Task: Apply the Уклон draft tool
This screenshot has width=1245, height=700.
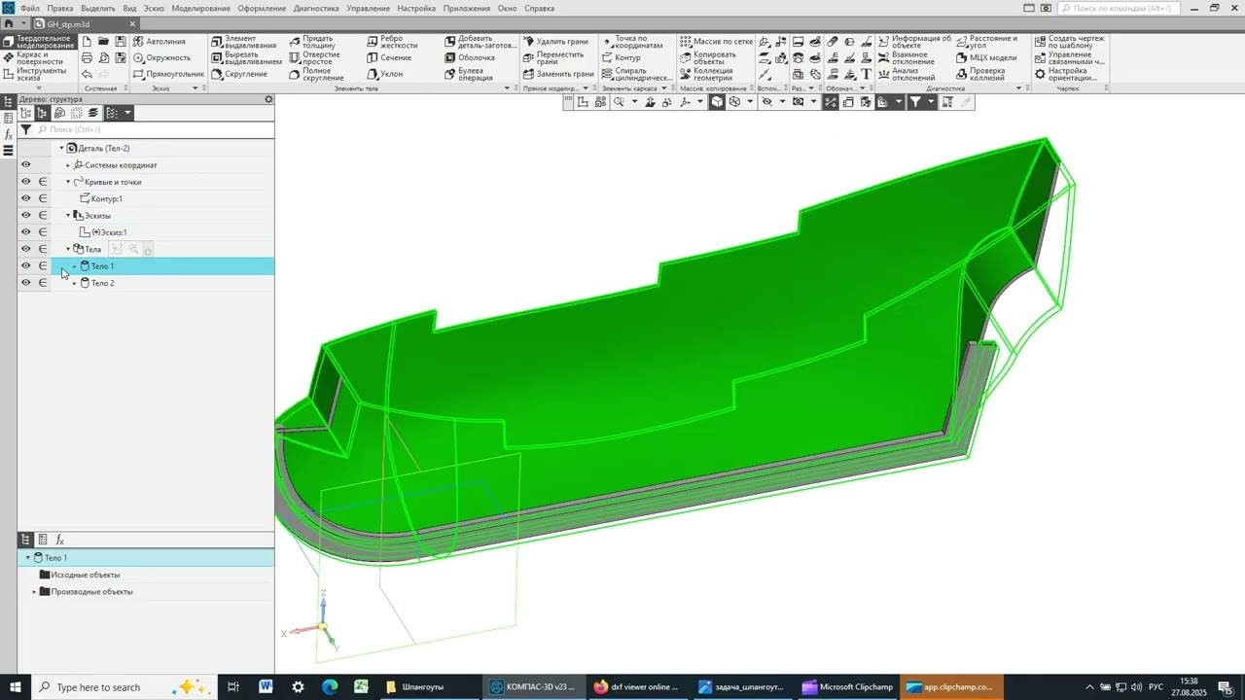Action: coord(384,74)
